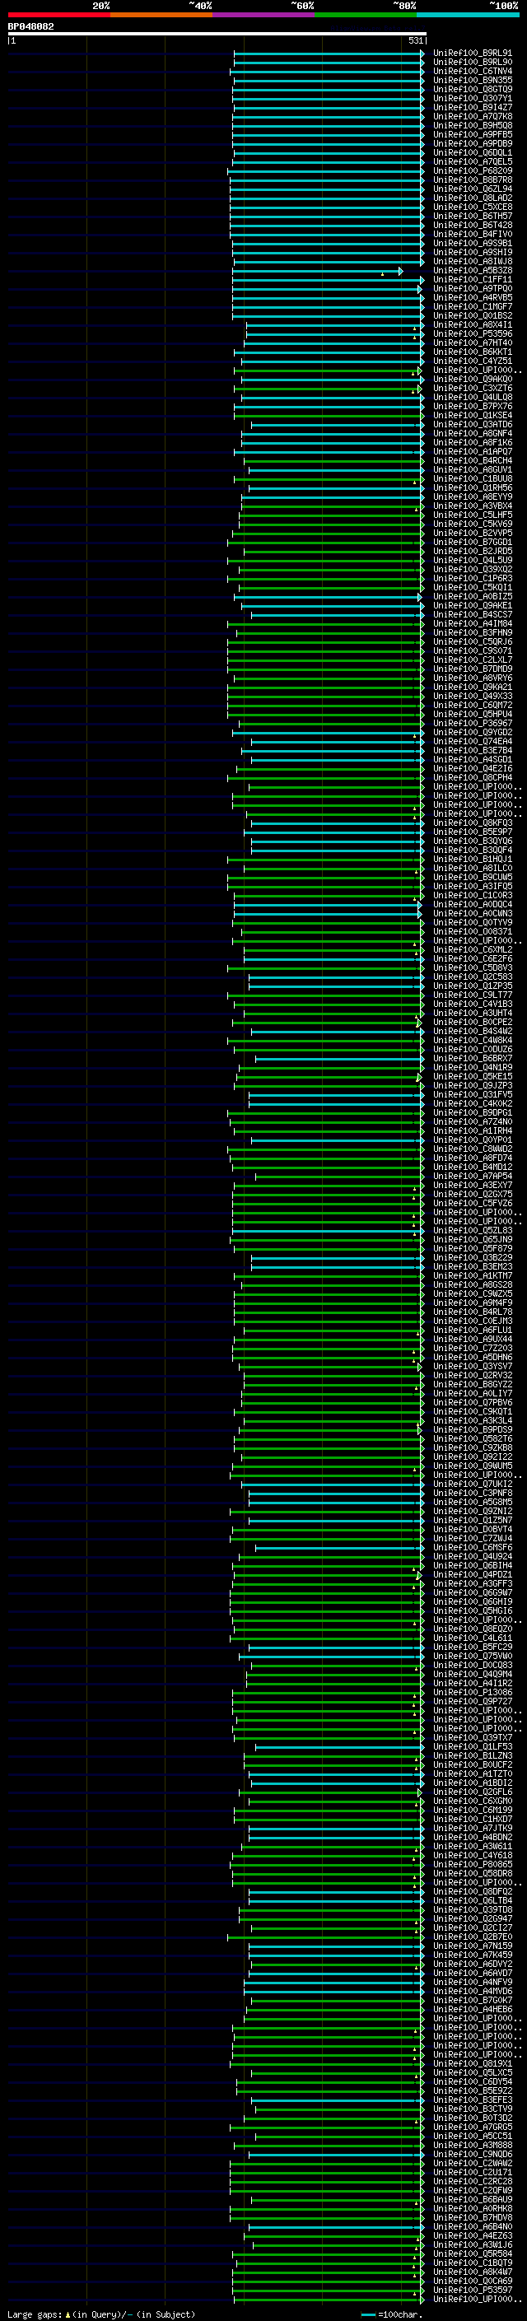The width and height of the screenshot is (527, 2321).
Task: Open hit UniRef100_Q01BS2
Action: click(x=473, y=316)
